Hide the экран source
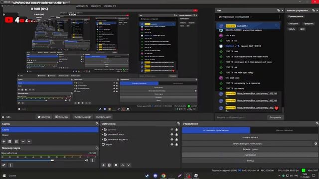Image resolution: width=319 pixels, height=179 pixels. pyautogui.click(x=172, y=145)
